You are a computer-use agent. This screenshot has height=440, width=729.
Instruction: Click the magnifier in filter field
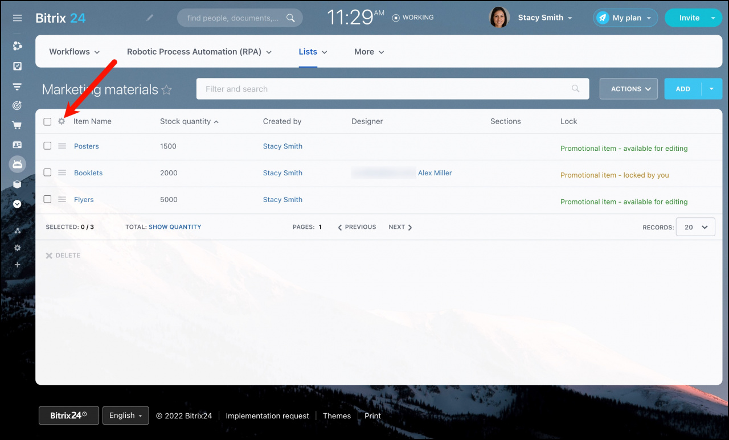tap(576, 89)
